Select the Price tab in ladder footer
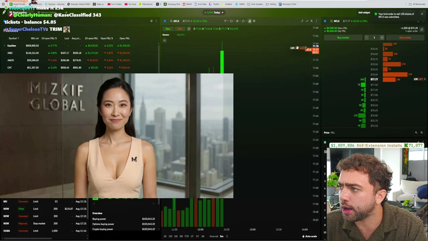The height and width of the screenshot is (241, 428). tap(326, 133)
